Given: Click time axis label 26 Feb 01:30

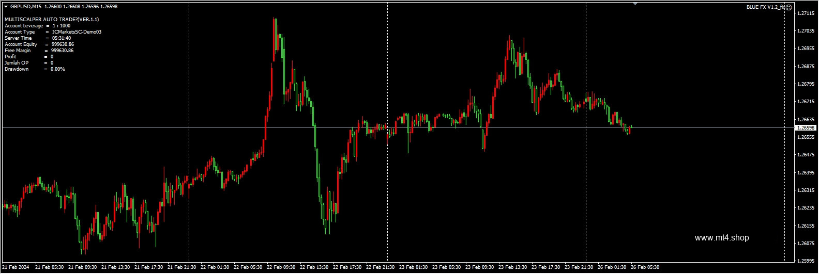Looking at the screenshot, I should [x=612, y=267].
